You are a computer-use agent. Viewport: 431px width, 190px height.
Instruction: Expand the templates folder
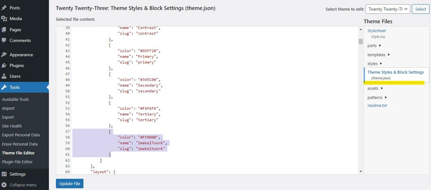[378, 55]
